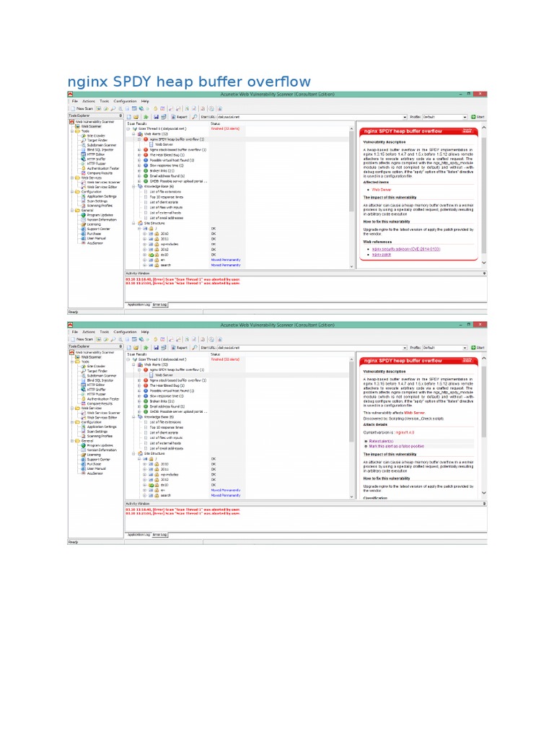Click the Retest alert(s) link
Viewport: 554px width, 739px height.
[381, 441]
